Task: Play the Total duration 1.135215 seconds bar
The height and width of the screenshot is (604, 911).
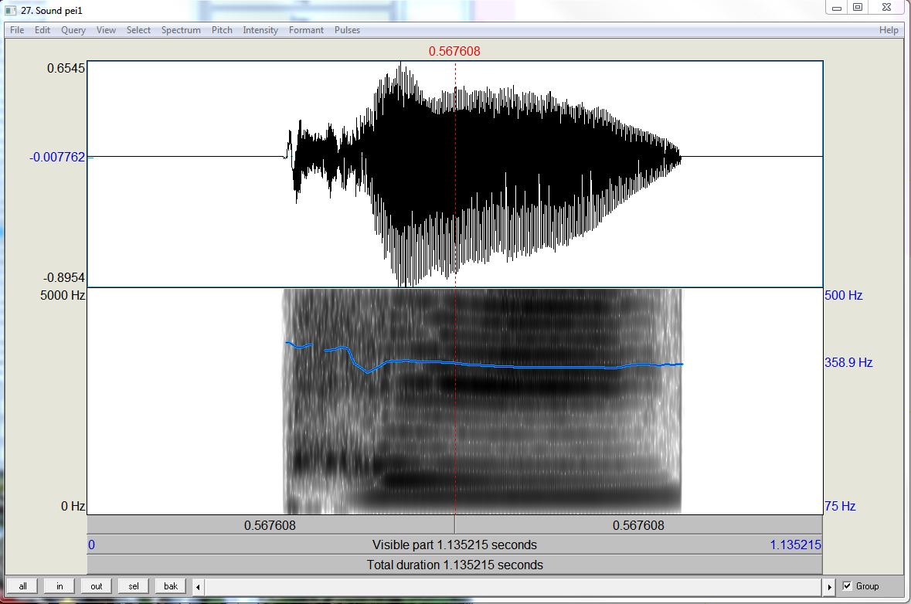Action: coord(454,565)
